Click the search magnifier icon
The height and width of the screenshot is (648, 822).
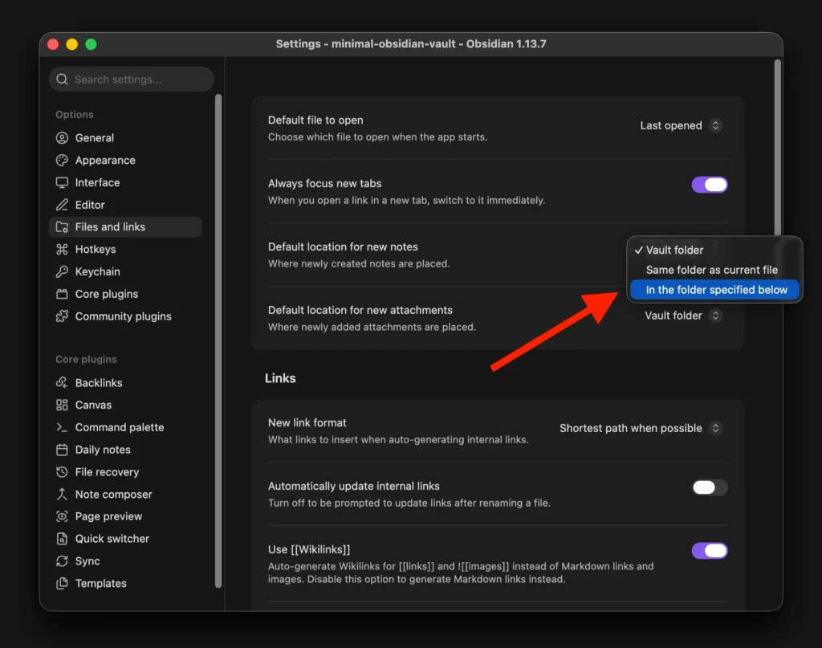tap(62, 79)
